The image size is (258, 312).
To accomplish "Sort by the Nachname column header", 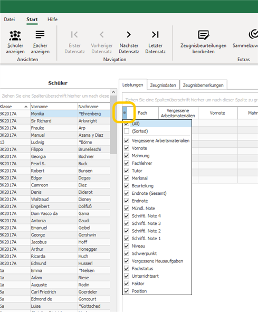I will pyautogui.click(x=94, y=107).
